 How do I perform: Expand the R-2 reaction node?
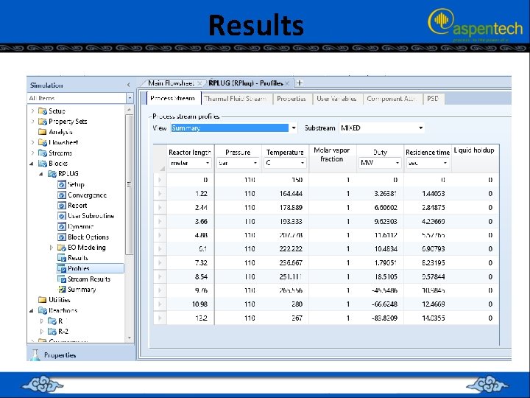(41, 331)
